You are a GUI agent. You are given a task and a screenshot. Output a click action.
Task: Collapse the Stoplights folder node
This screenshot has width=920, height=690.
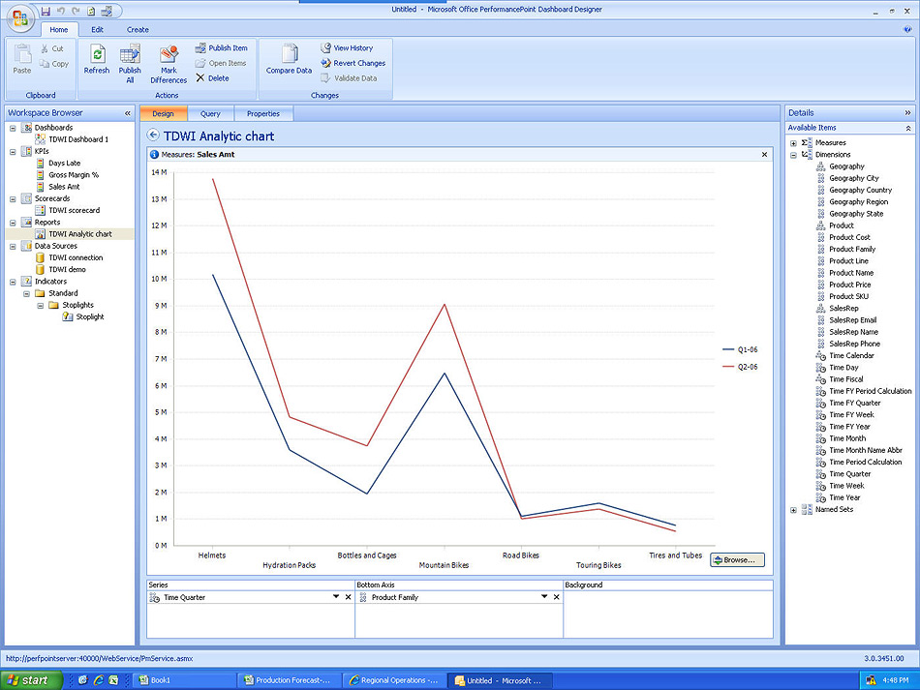(x=41, y=306)
